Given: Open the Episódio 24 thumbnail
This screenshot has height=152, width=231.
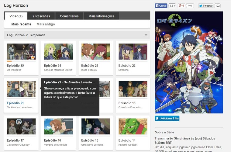Looking at the screenshot, I should (58, 52).
